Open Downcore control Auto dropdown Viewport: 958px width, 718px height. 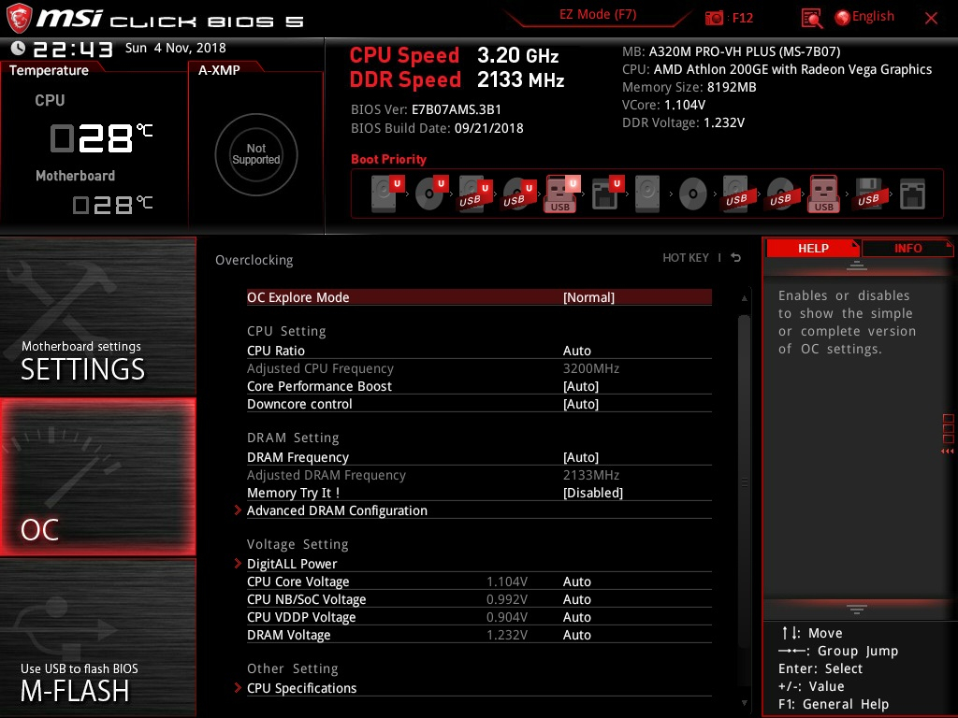[580, 404]
